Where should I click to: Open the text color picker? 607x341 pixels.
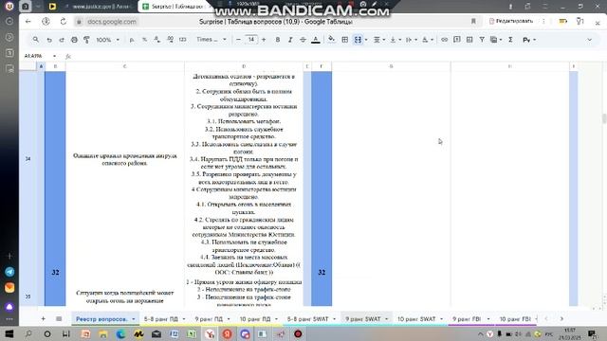pyautogui.click(x=316, y=40)
